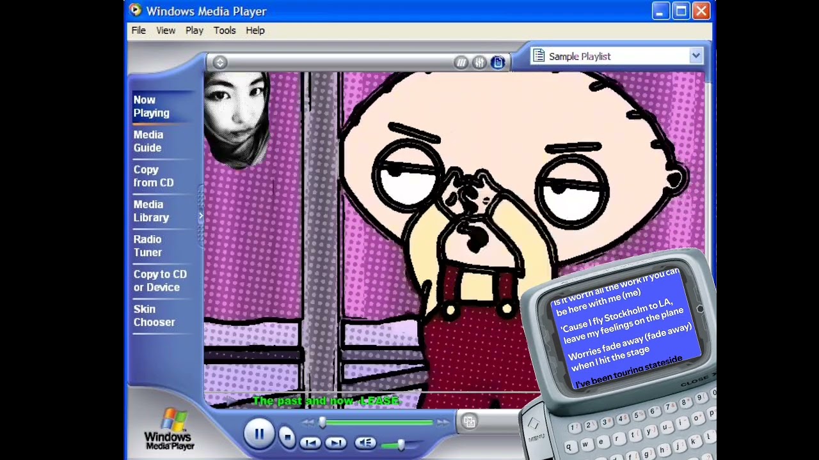Click the Windows Media Player title bar icon
The height and width of the screenshot is (460, 819).
[135, 10]
